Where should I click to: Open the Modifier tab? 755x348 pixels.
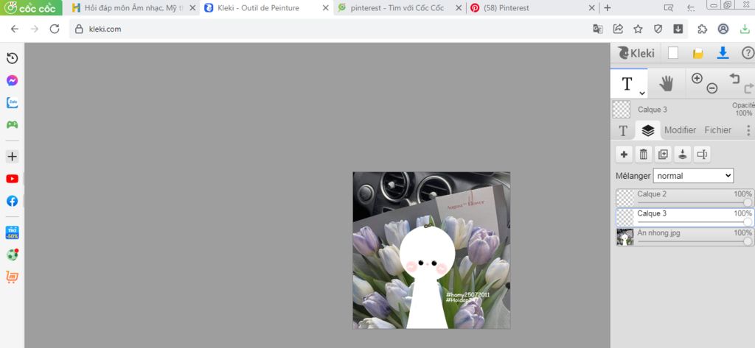[x=681, y=130]
